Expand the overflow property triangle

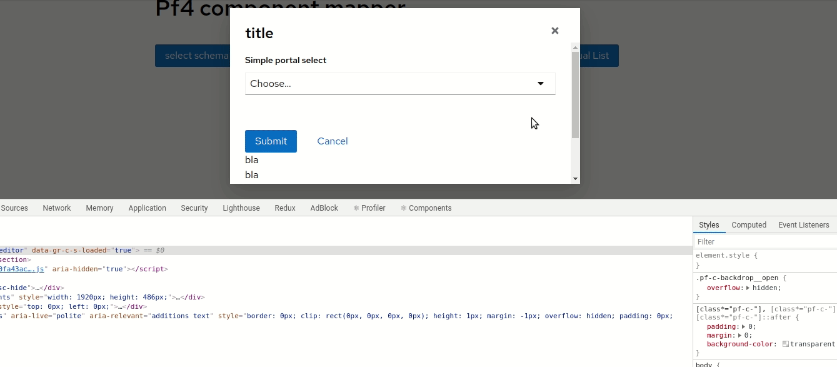click(748, 288)
